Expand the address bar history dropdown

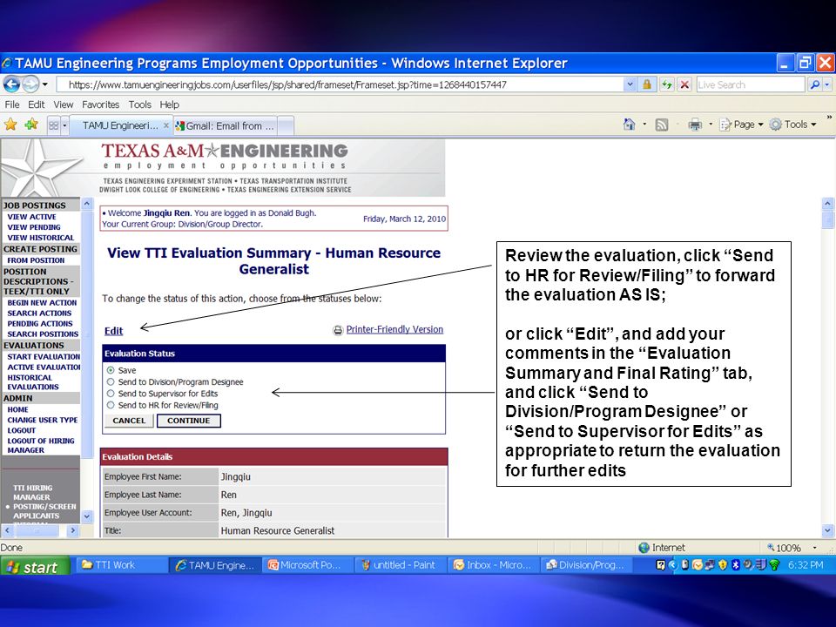tap(630, 84)
